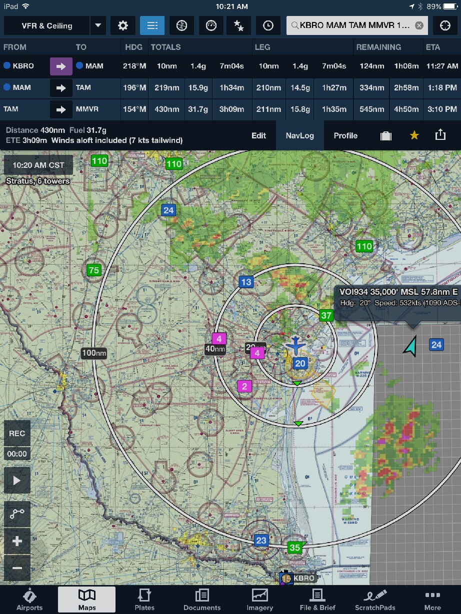Zoom in with the plus button
Screen dimensions: 461x614
17,542
